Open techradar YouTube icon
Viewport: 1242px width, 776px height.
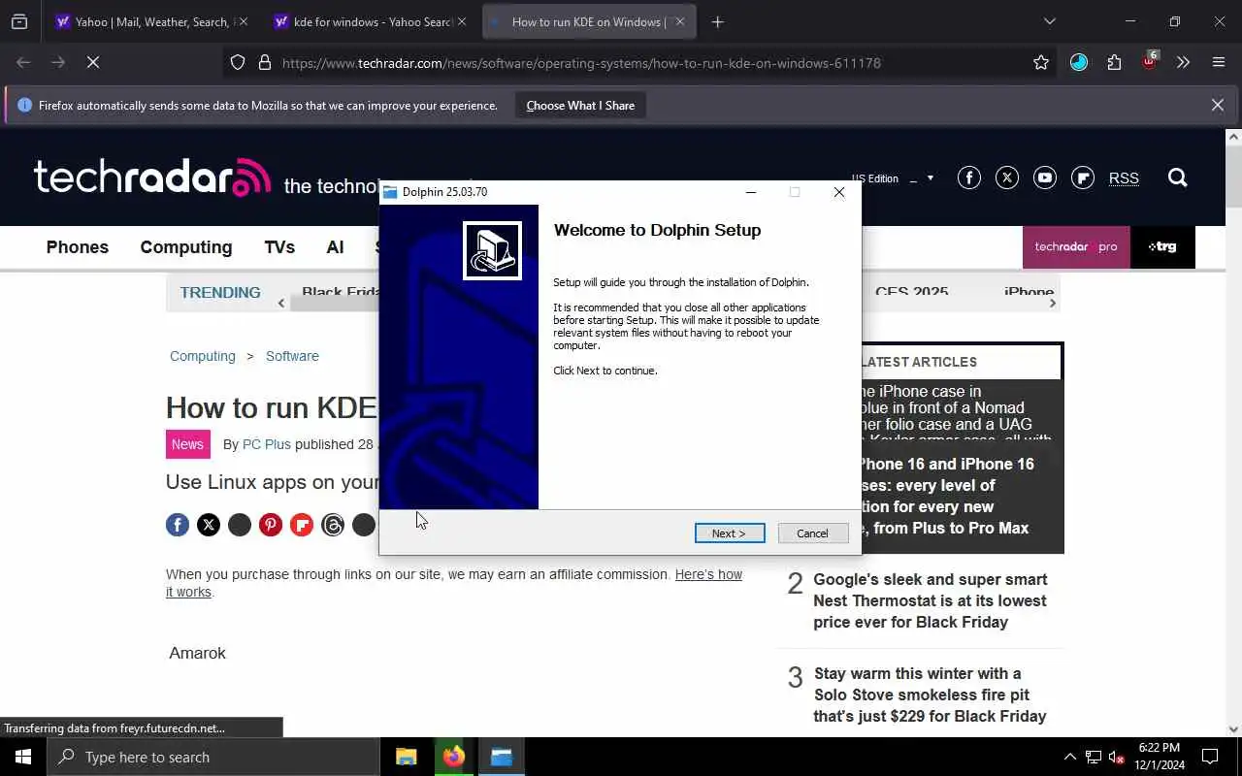pyautogui.click(x=1044, y=178)
